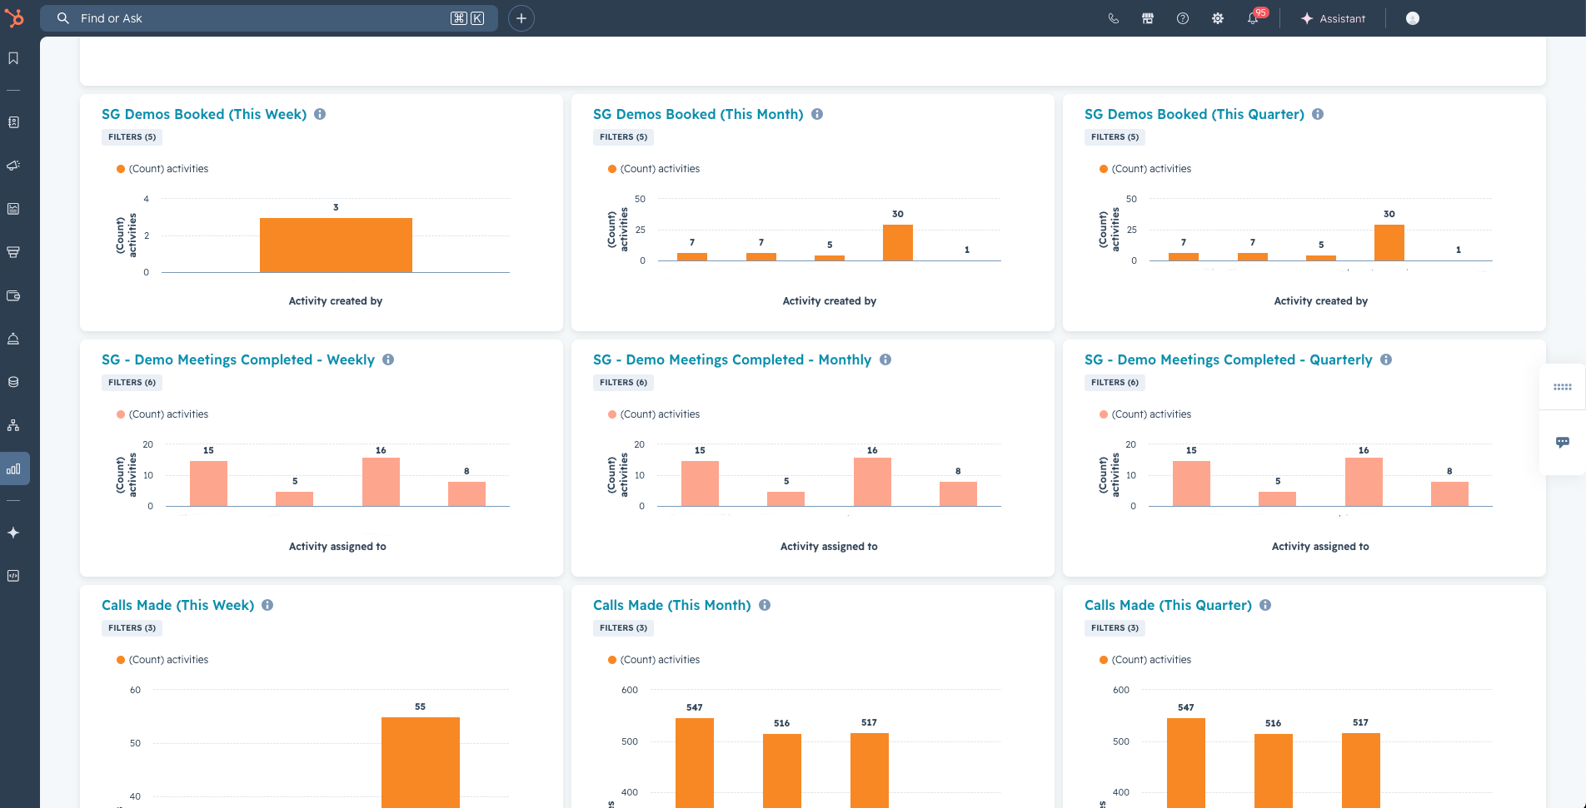This screenshot has height=808, width=1586.
Task: Open the Assistant button
Action: click(1333, 18)
